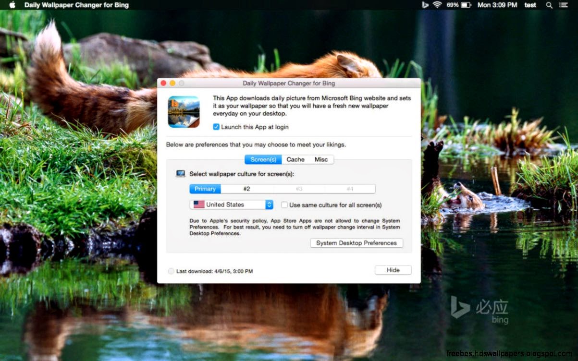Select screen #2 segment
Image resolution: width=578 pixels, height=361 pixels.
(x=246, y=189)
